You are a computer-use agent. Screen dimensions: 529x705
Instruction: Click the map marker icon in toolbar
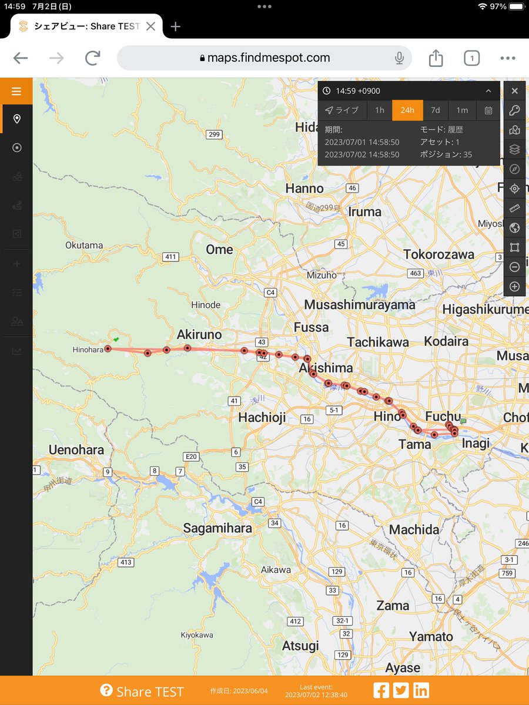pos(514,130)
